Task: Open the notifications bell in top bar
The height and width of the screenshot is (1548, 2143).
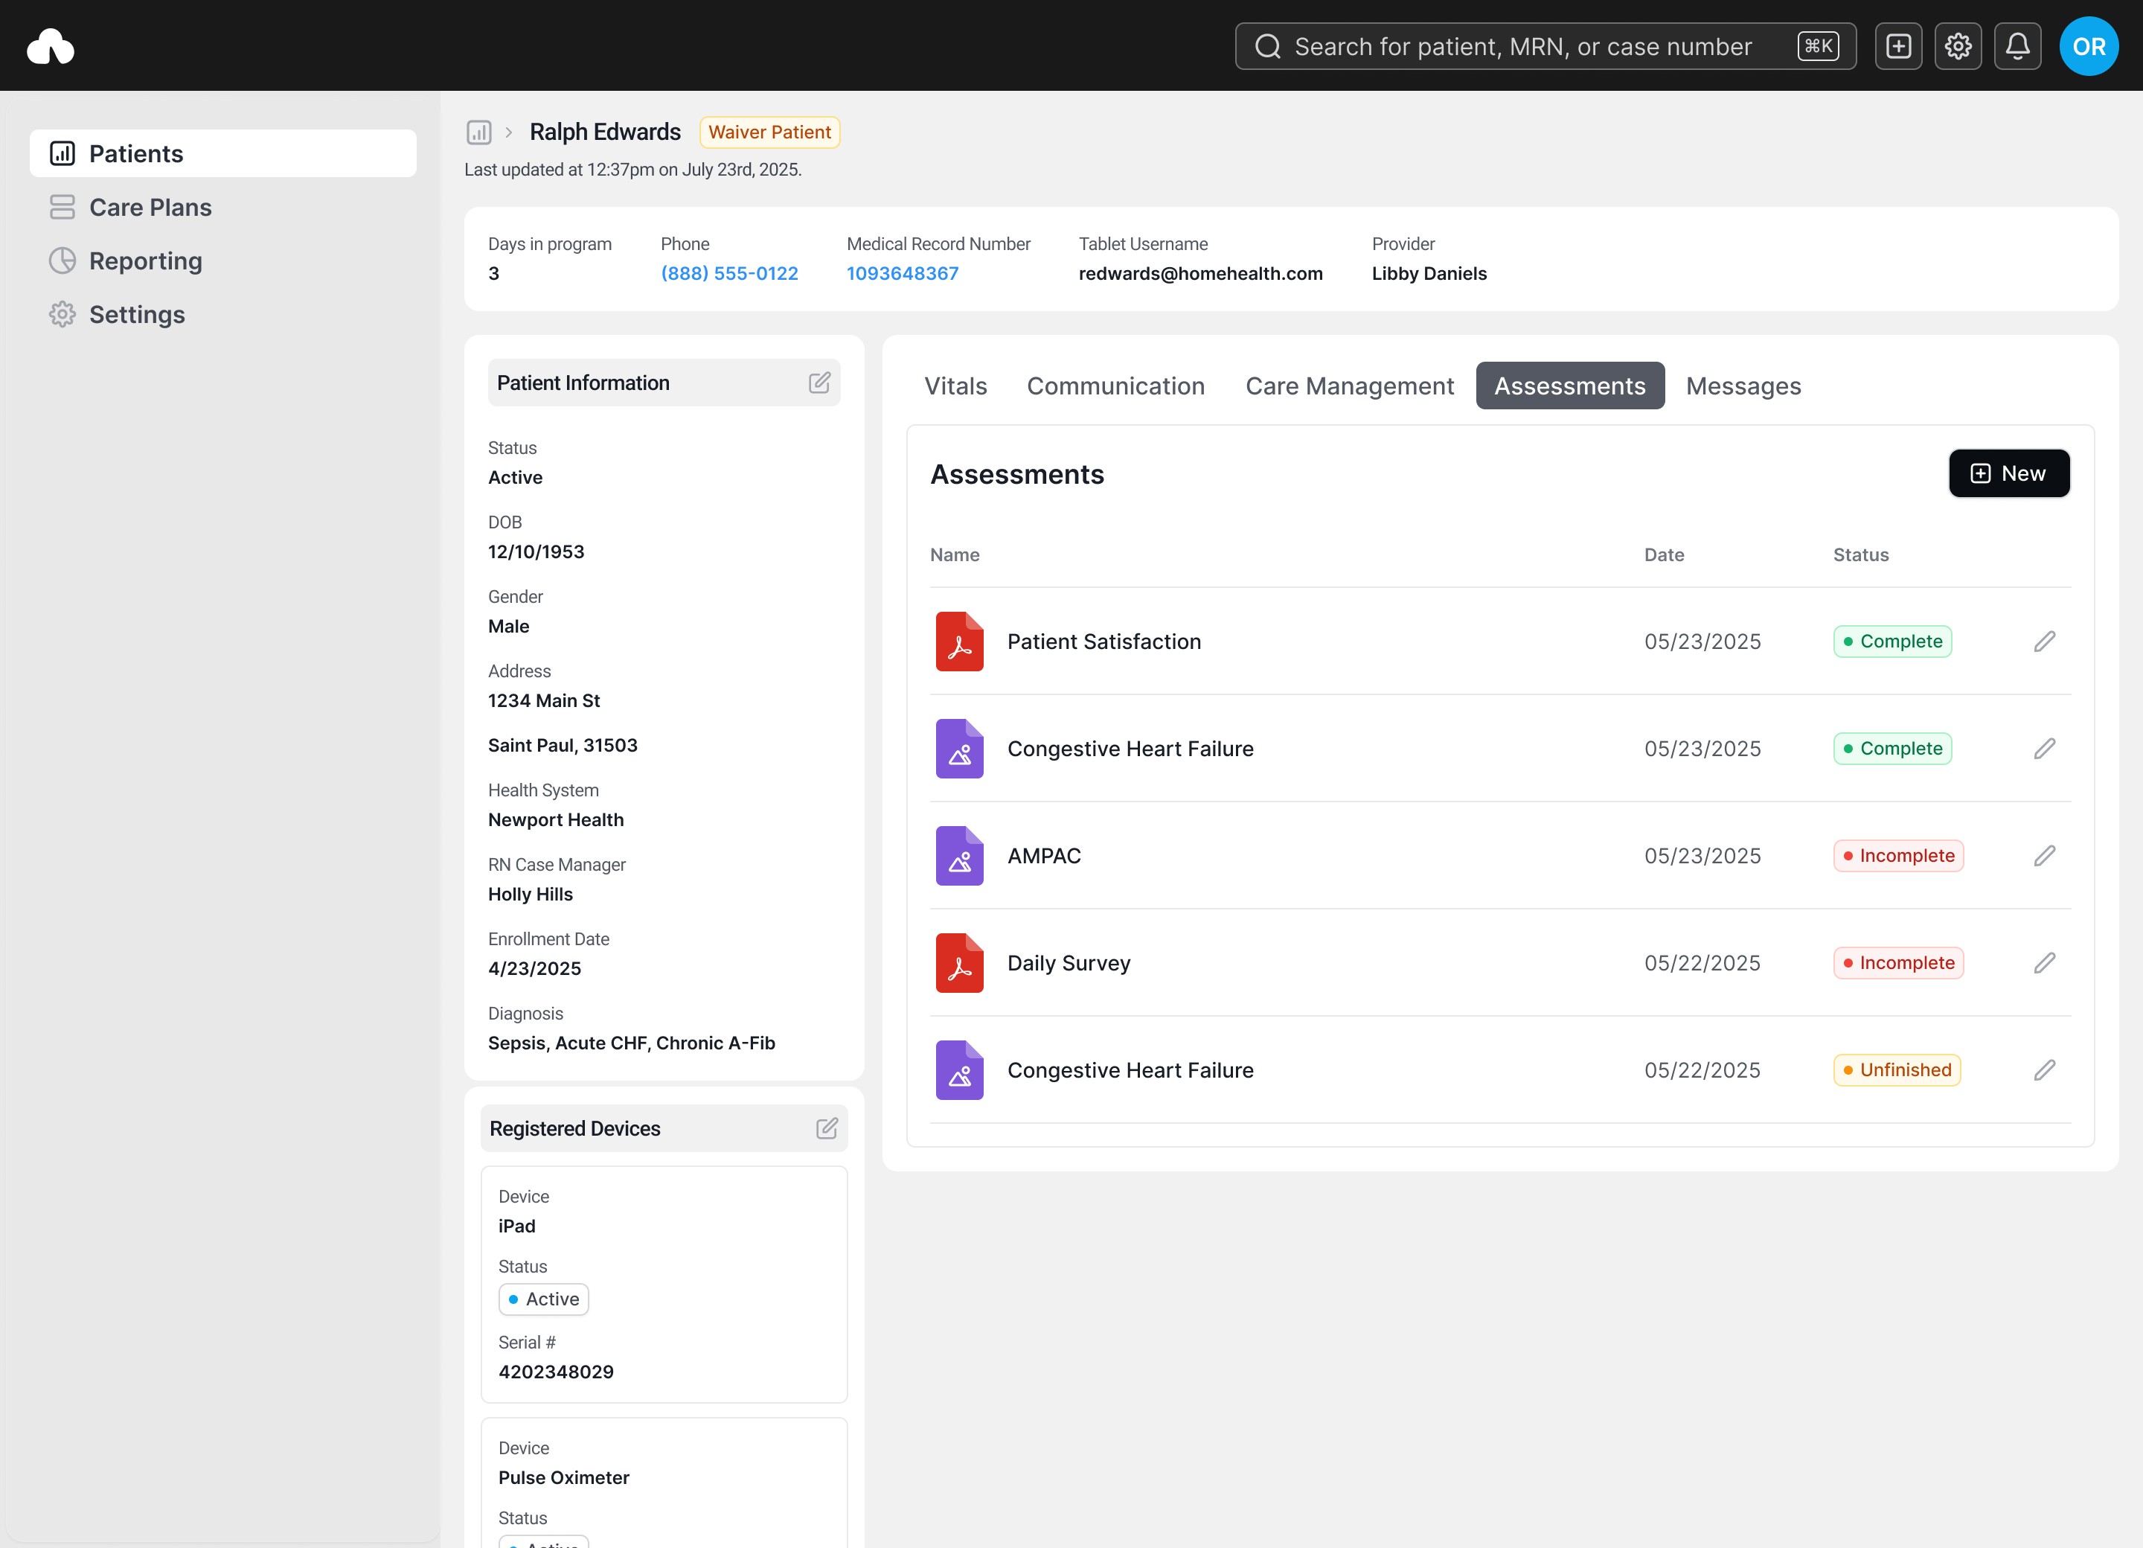Action: (2017, 46)
